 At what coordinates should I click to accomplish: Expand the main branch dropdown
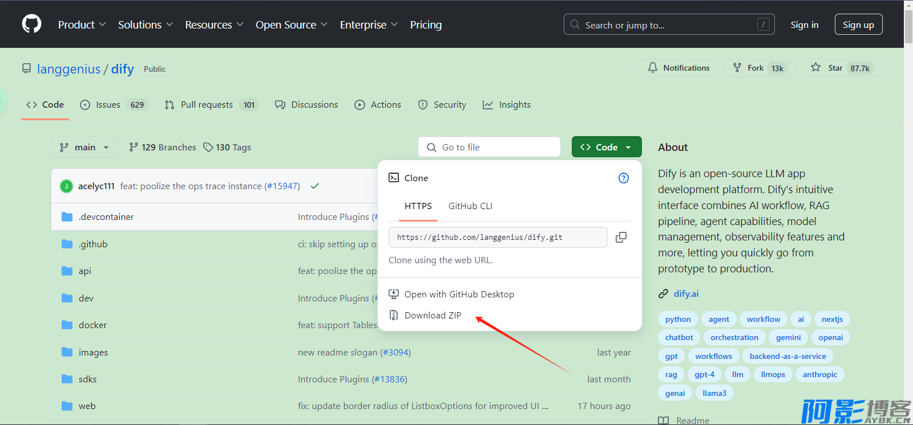pyautogui.click(x=84, y=147)
